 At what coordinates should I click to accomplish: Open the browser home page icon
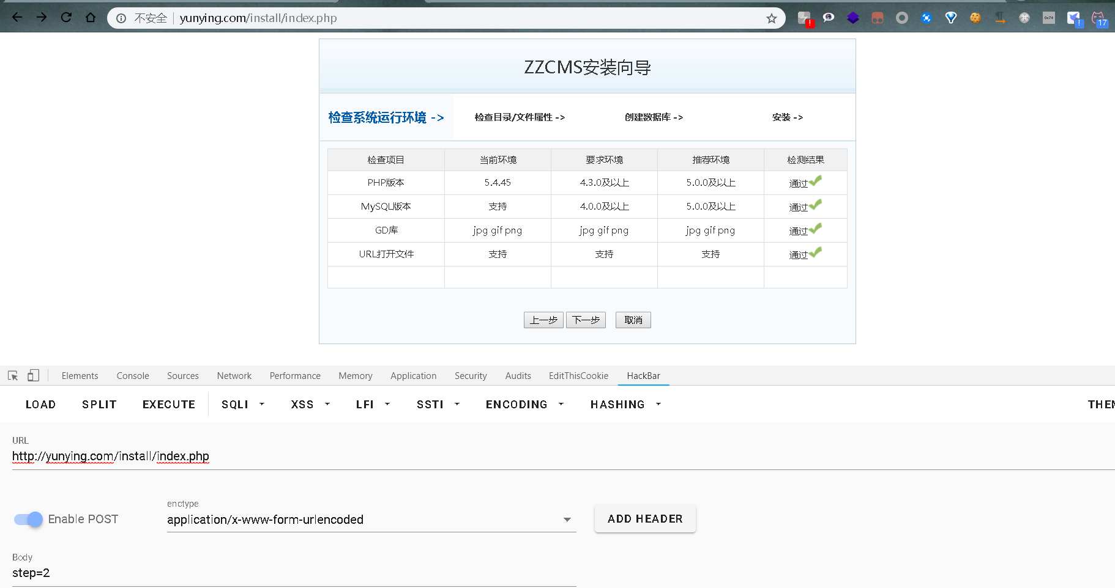(x=91, y=18)
